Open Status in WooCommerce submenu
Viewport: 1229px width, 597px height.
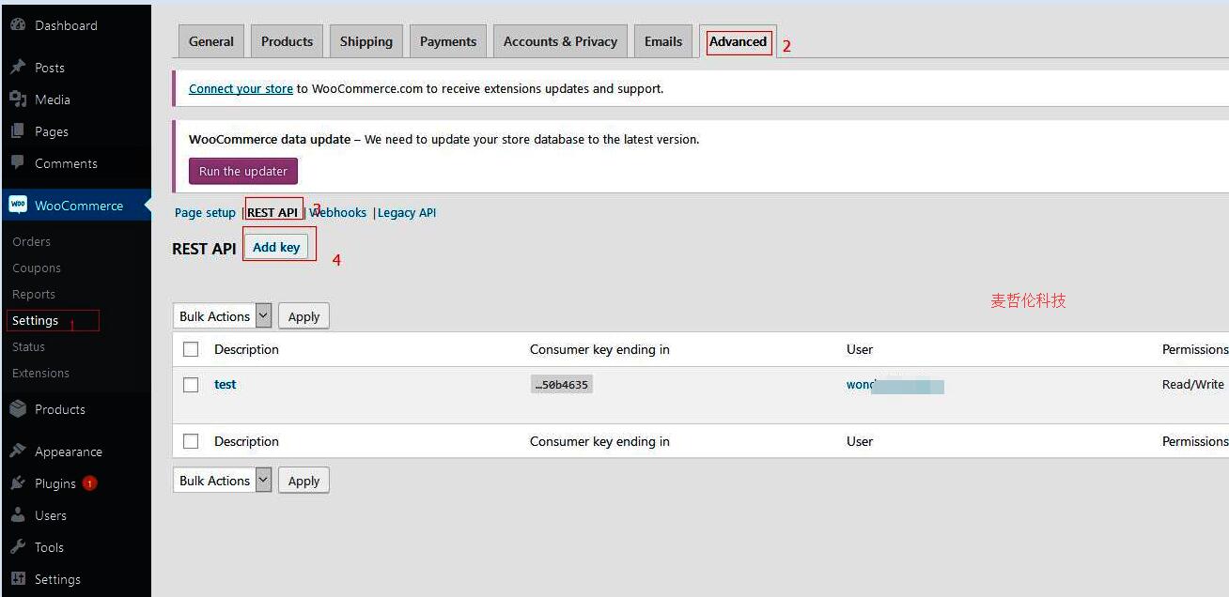click(29, 346)
